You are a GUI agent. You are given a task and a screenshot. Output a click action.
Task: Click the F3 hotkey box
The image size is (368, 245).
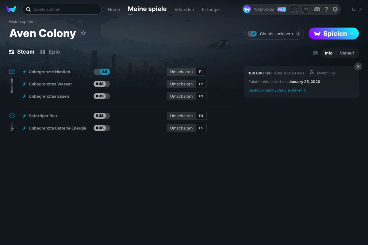coord(201,96)
